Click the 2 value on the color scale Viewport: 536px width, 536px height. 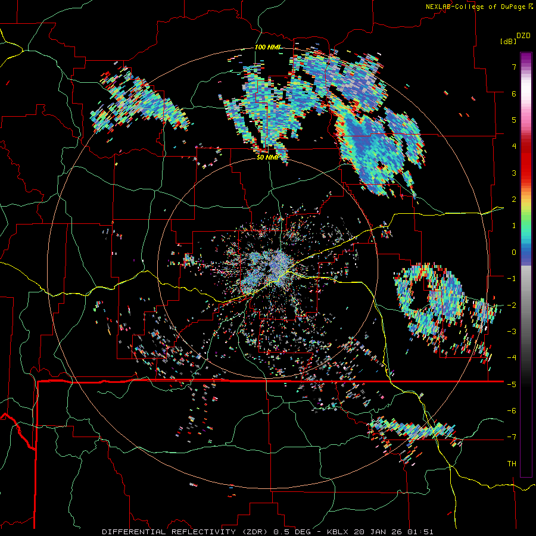514,200
